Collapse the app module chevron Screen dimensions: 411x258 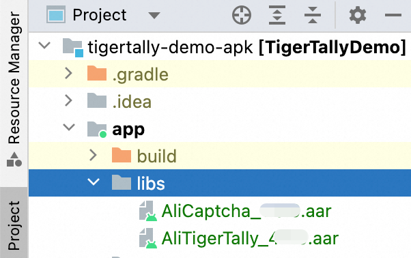69,128
